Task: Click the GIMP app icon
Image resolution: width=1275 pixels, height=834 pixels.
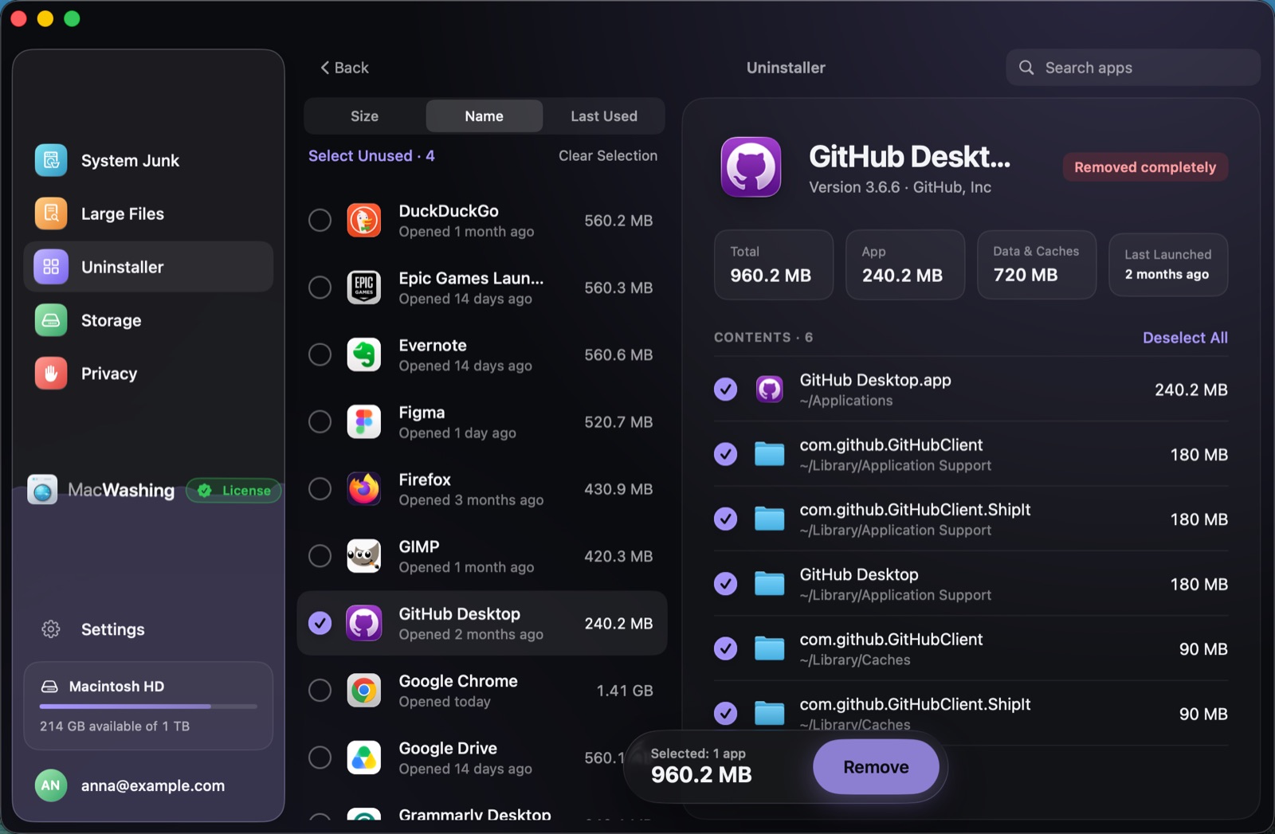Action: click(364, 556)
